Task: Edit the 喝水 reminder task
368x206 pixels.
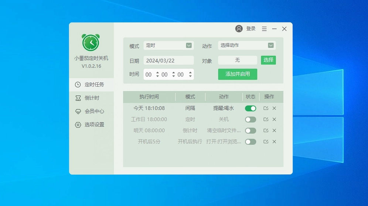Action: coord(266,108)
